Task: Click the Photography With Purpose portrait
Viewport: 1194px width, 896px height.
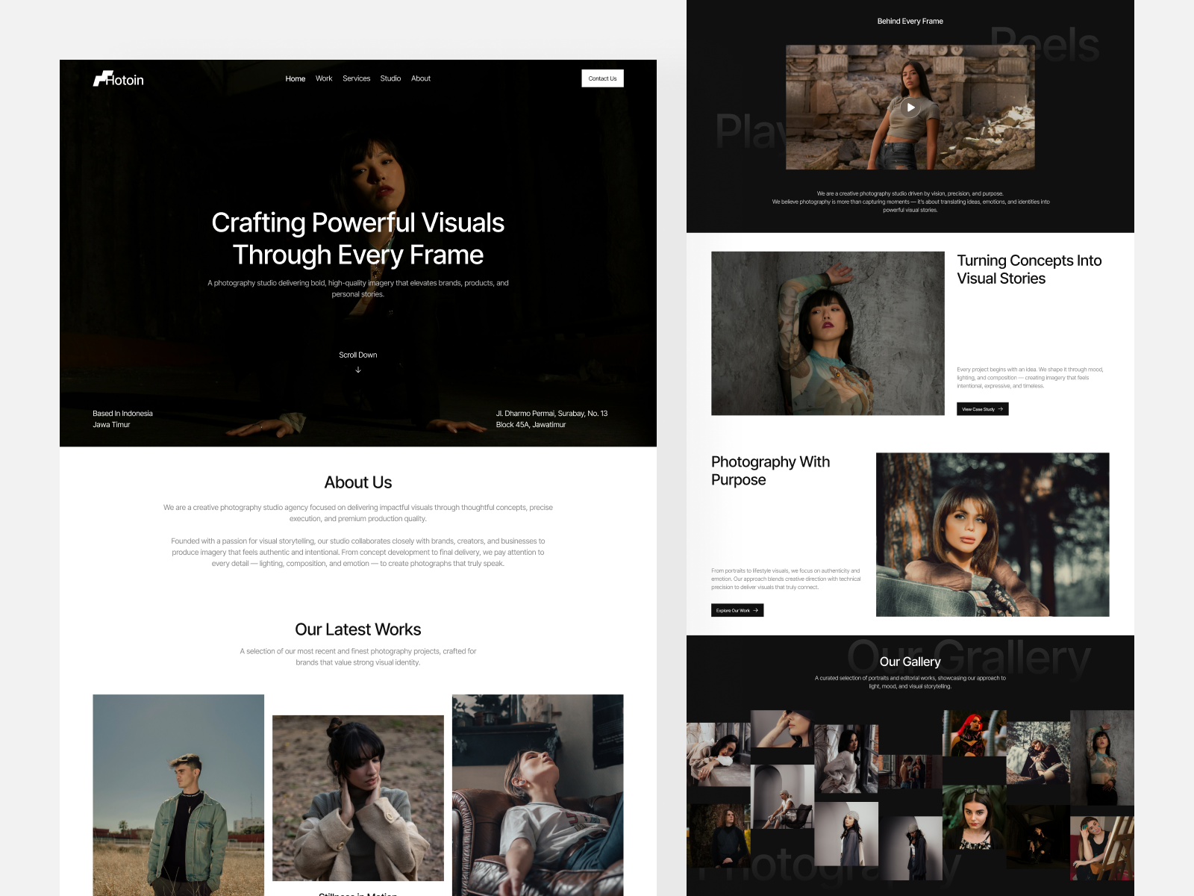Action: [x=993, y=534]
